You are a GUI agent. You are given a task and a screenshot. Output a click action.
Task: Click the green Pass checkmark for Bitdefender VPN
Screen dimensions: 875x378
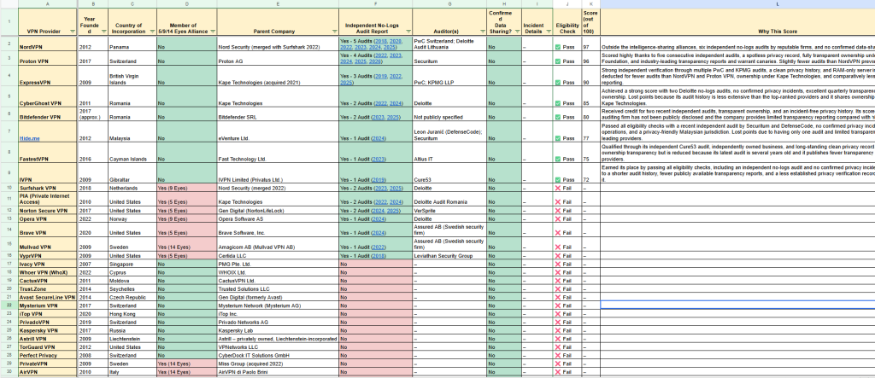coord(558,118)
